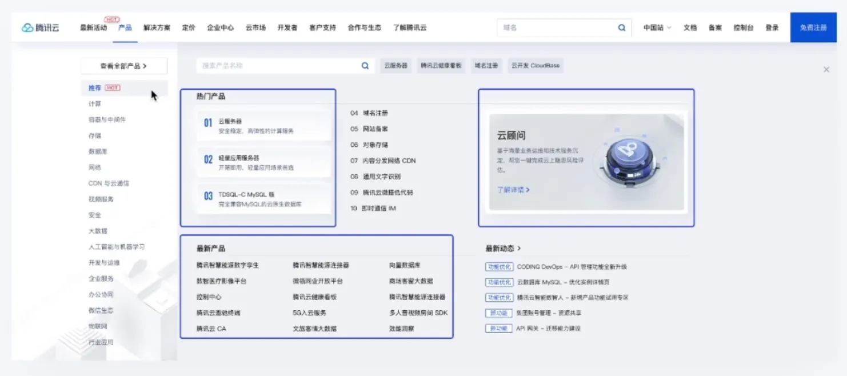Click the magnifier icon in the 域名 search box
The width and height of the screenshot is (847, 376).
tap(622, 27)
